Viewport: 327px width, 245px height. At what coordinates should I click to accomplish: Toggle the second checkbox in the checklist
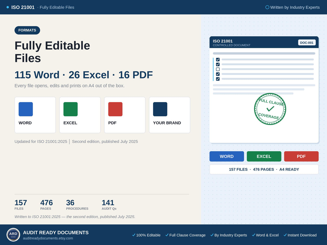(x=218, y=64)
